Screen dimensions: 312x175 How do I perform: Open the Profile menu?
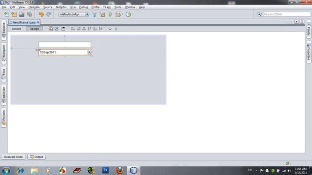tap(96, 7)
